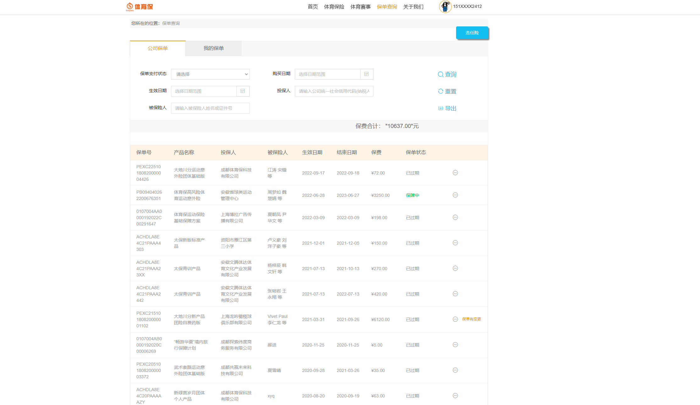Open more options for the ¥270.00 policy row

[455, 268]
